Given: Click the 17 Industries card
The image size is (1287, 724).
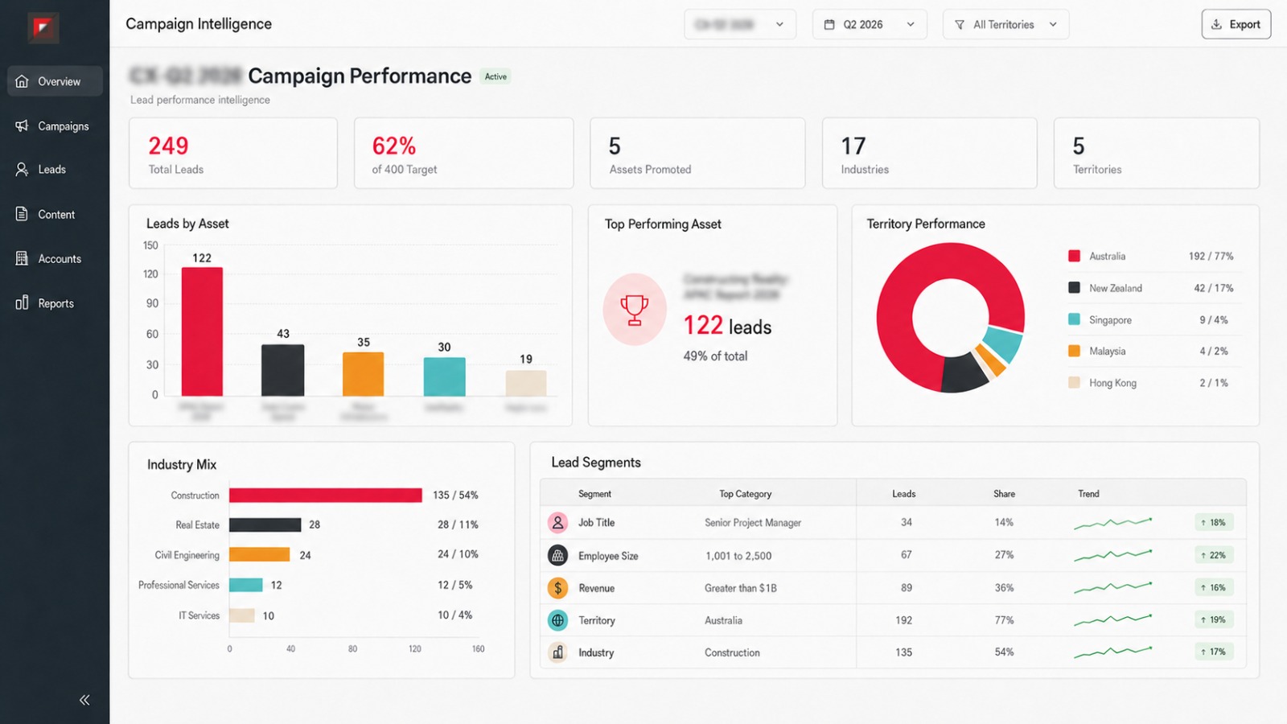Looking at the screenshot, I should tap(930, 153).
